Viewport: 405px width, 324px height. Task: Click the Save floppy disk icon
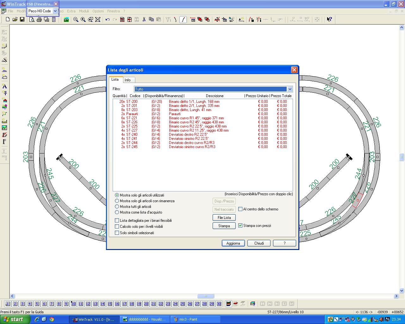[x=22, y=20]
